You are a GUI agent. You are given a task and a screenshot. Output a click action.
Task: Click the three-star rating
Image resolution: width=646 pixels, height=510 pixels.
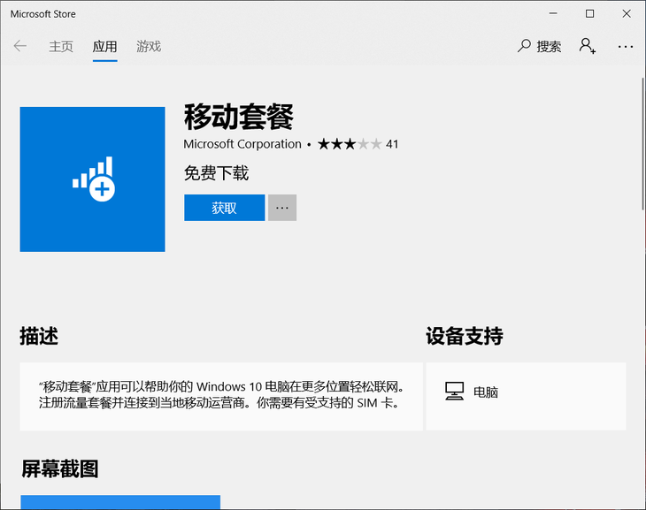350,144
